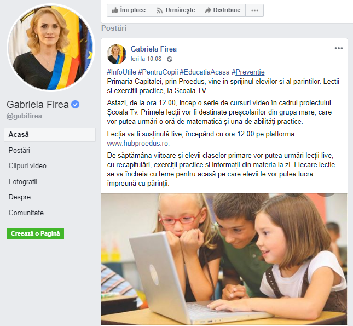Screen dimensions: 353x326
Task: Open the large profile picture
Action: click(x=51, y=48)
